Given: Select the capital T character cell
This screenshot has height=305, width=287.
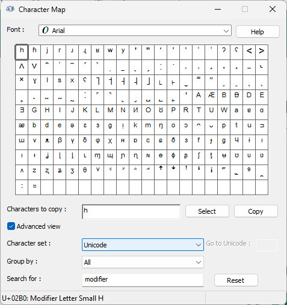Looking at the screenshot, I should pos(199,112).
